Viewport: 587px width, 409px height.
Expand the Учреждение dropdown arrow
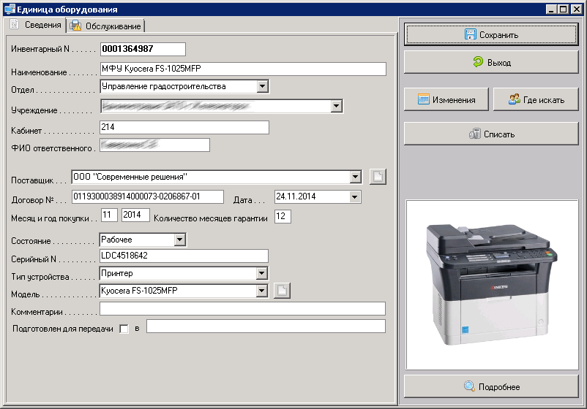[x=336, y=107]
